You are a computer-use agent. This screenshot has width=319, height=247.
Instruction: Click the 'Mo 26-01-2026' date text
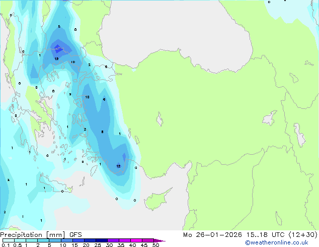click(212, 235)
